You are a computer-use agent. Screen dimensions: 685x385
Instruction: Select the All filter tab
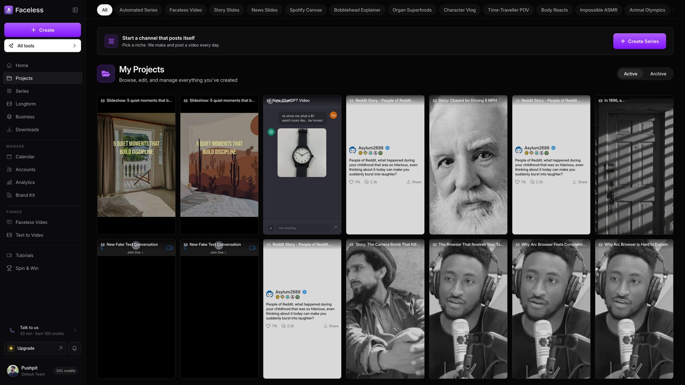105,10
